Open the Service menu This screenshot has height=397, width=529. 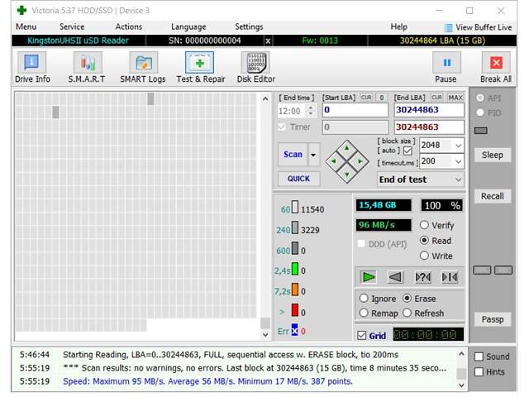tap(72, 26)
